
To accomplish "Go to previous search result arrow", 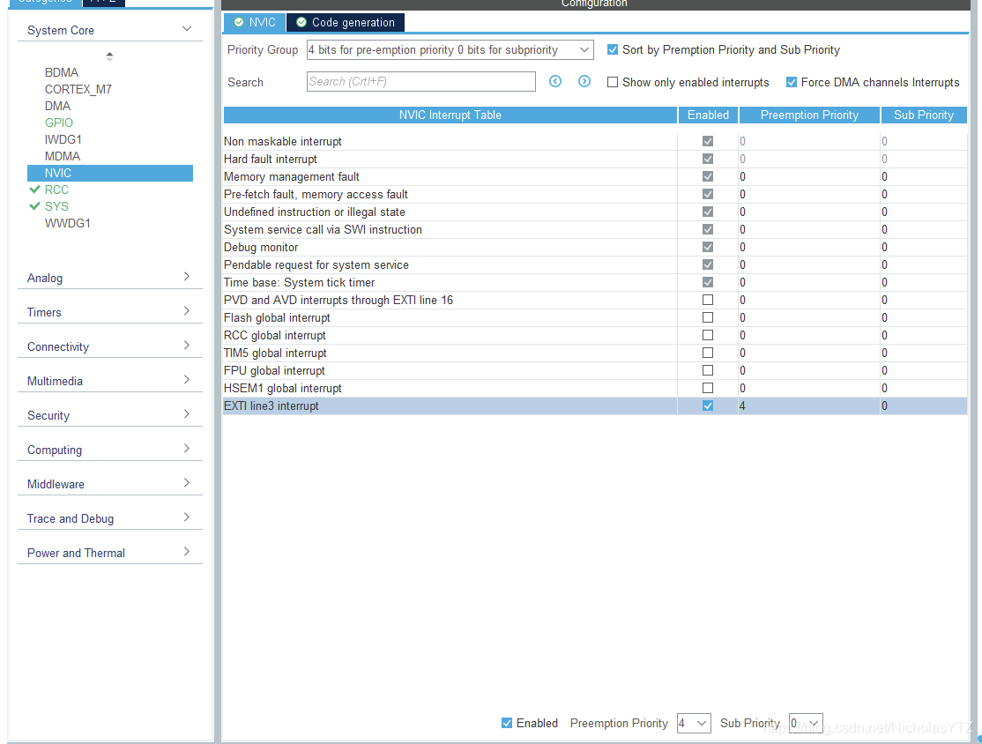I will click(x=554, y=81).
